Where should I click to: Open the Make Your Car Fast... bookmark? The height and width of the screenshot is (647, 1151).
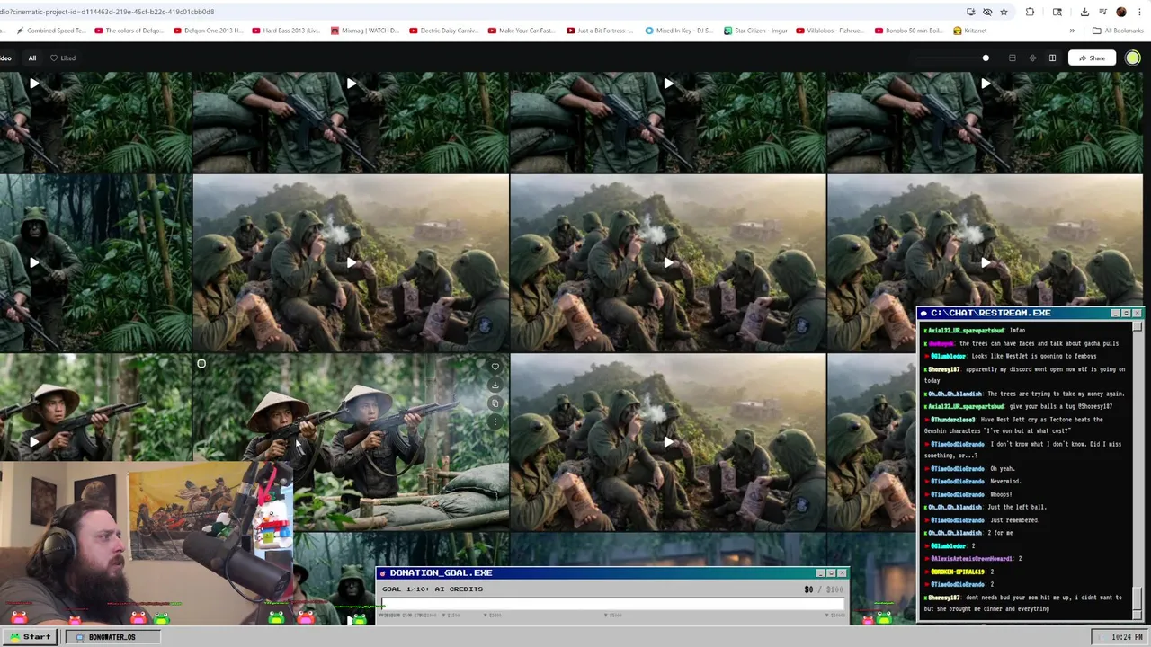click(x=522, y=31)
